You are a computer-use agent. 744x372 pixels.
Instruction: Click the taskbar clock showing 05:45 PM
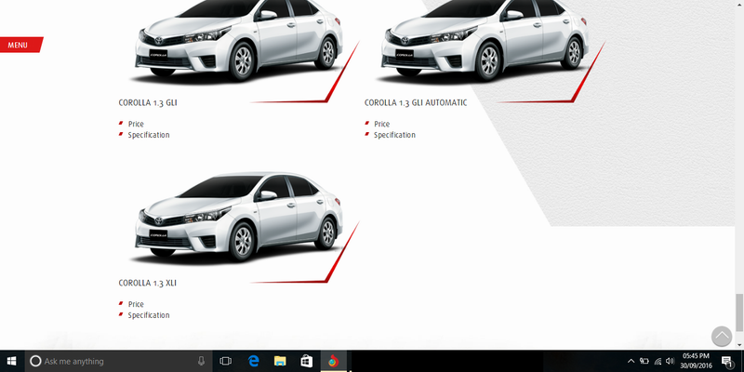[696, 361]
